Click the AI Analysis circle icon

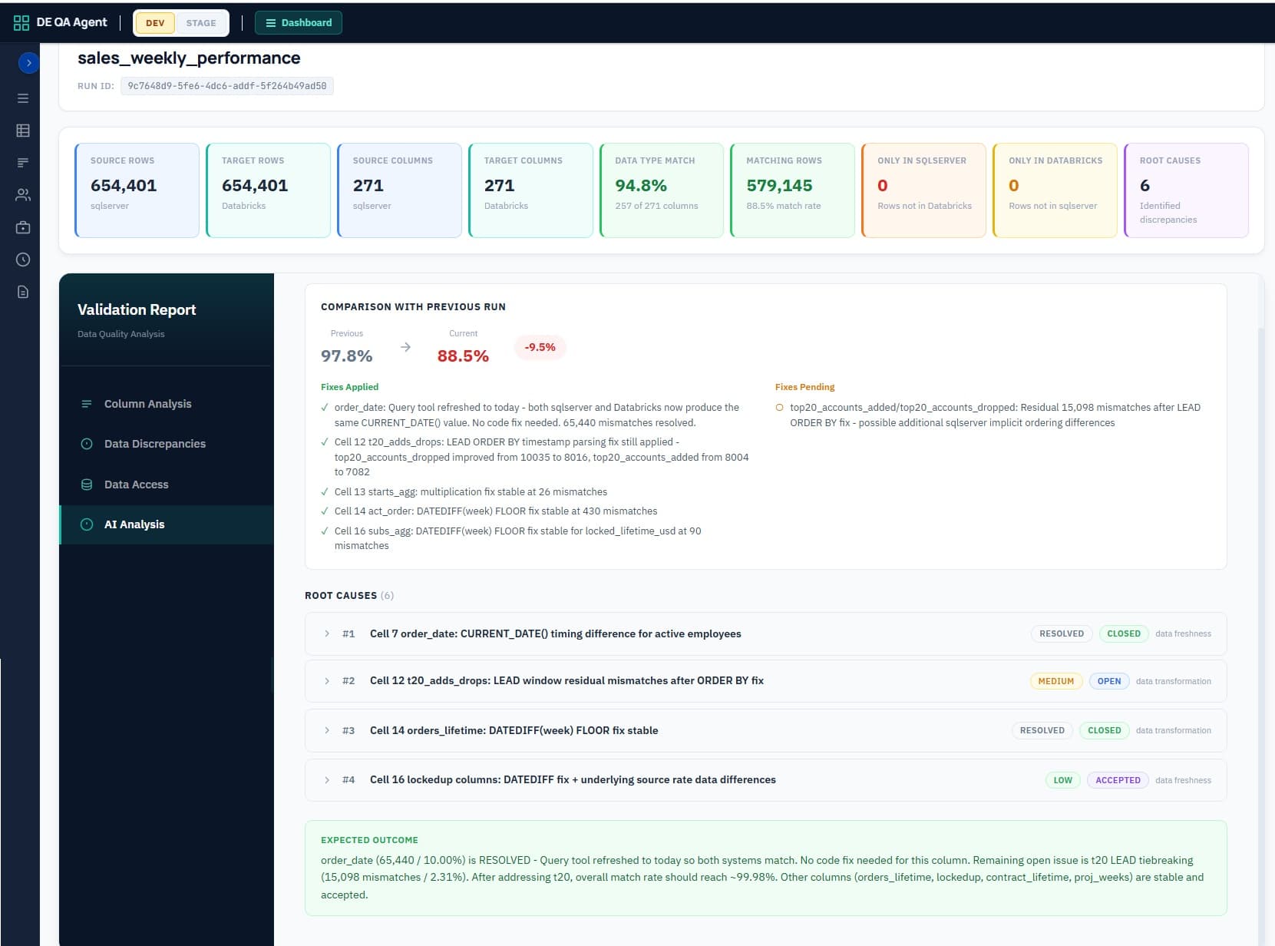pyautogui.click(x=87, y=524)
